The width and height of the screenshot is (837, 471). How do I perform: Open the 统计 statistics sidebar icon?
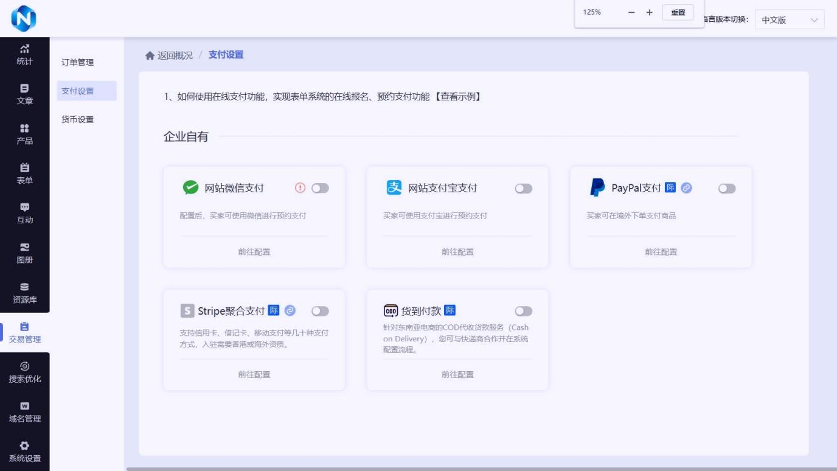(24, 49)
